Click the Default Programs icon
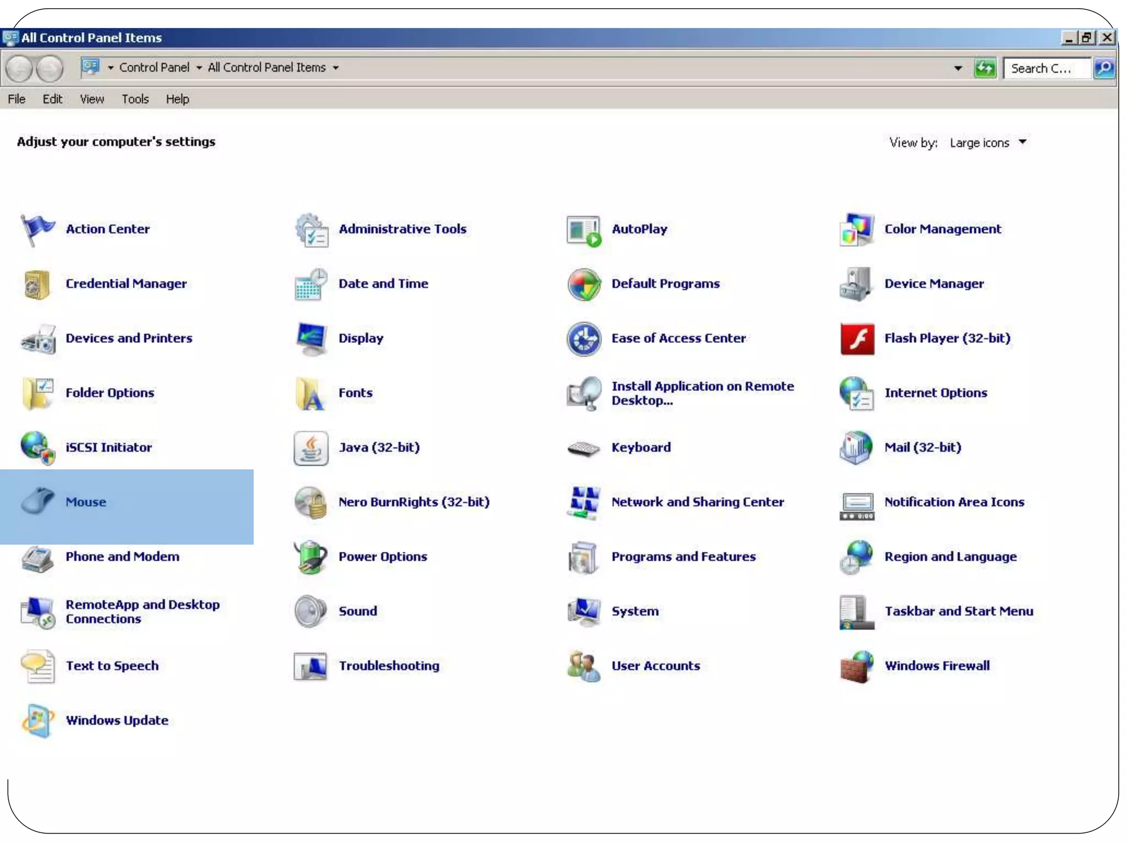The image size is (1127, 845). coord(583,284)
